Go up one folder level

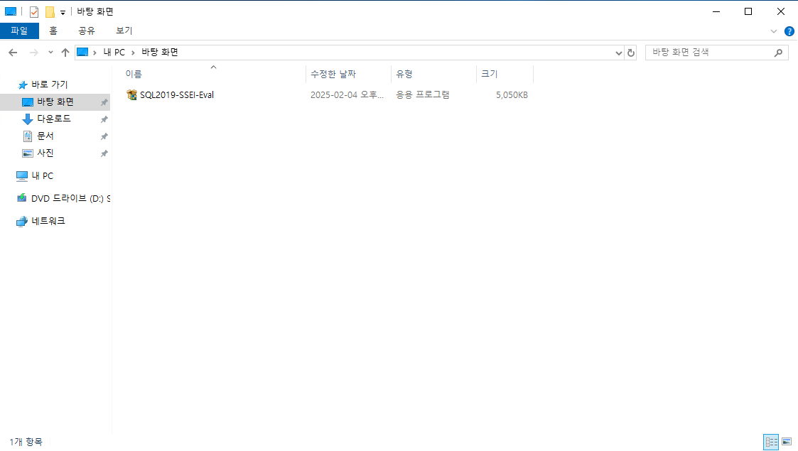click(x=65, y=53)
